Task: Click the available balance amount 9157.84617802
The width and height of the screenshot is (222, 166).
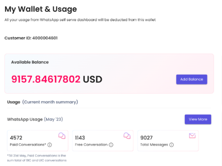Action: (46, 79)
